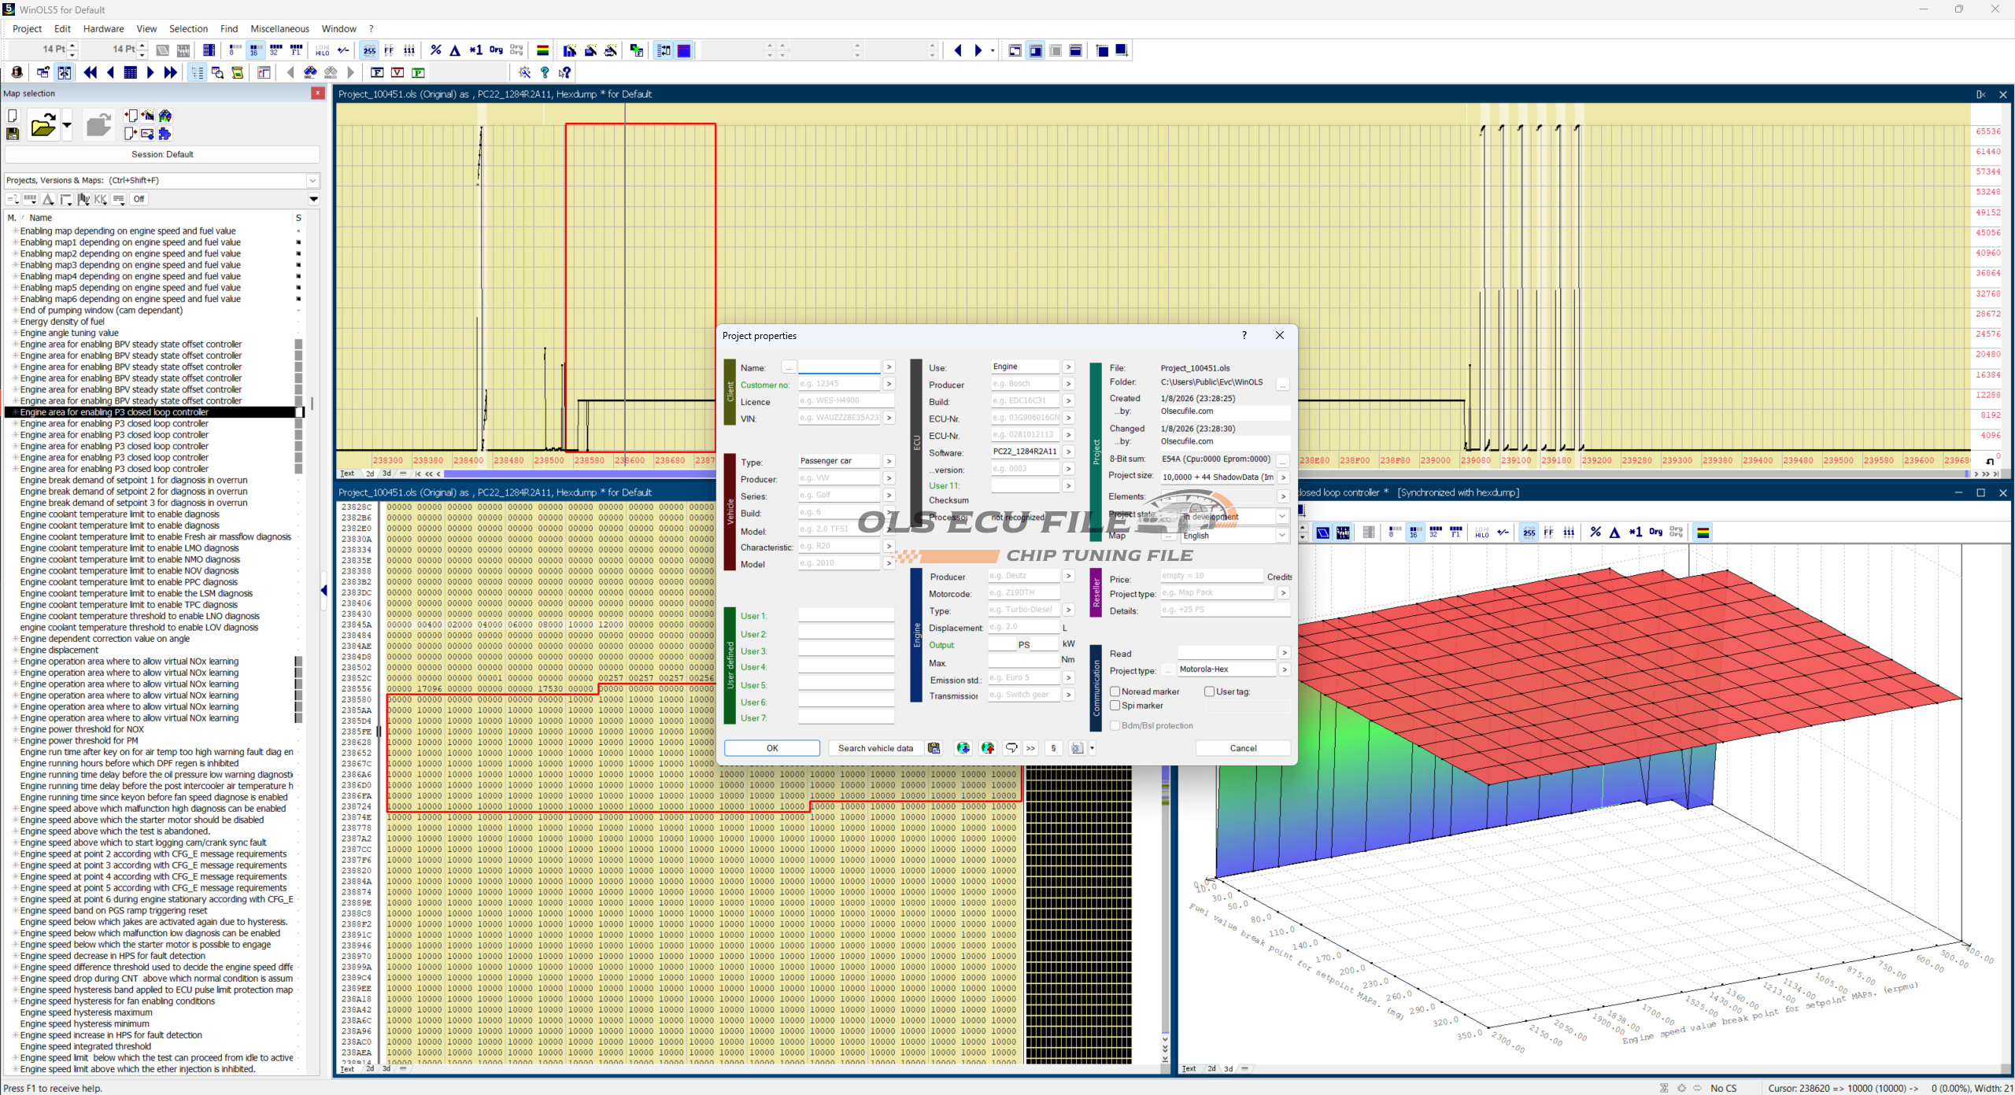Click the Org original values icon
2015x1095 pixels.
pos(496,50)
